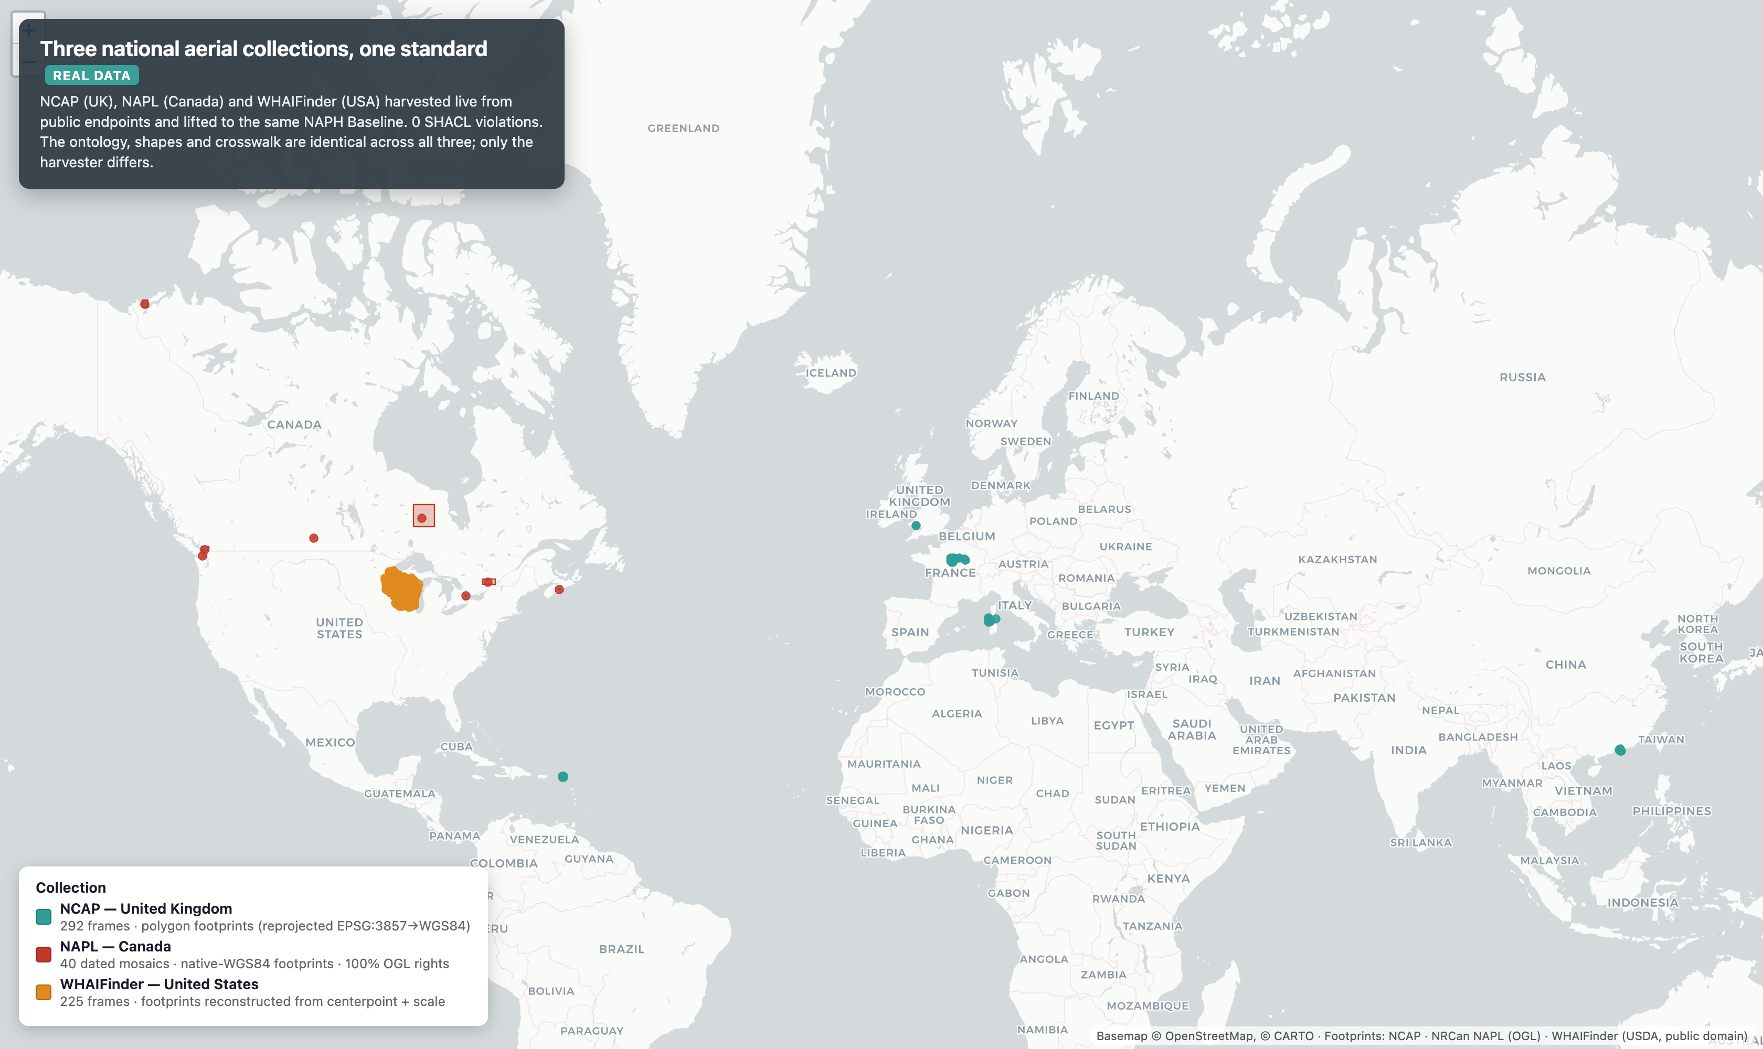The height and width of the screenshot is (1049, 1763).
Task: Click 'NRCan NAPL (OGL)' in the attribution
Action: point(1486,1036)
